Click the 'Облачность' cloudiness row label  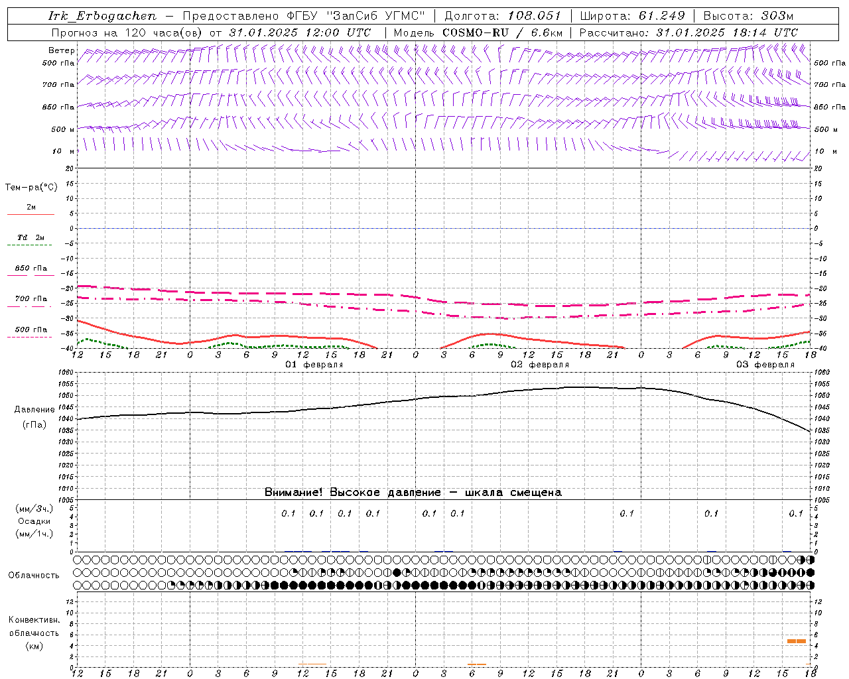(34, 575)
